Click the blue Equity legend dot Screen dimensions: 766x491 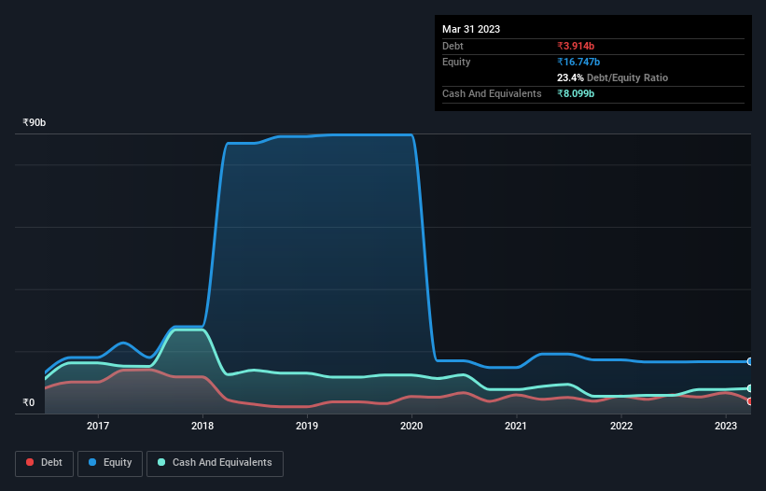92,462
